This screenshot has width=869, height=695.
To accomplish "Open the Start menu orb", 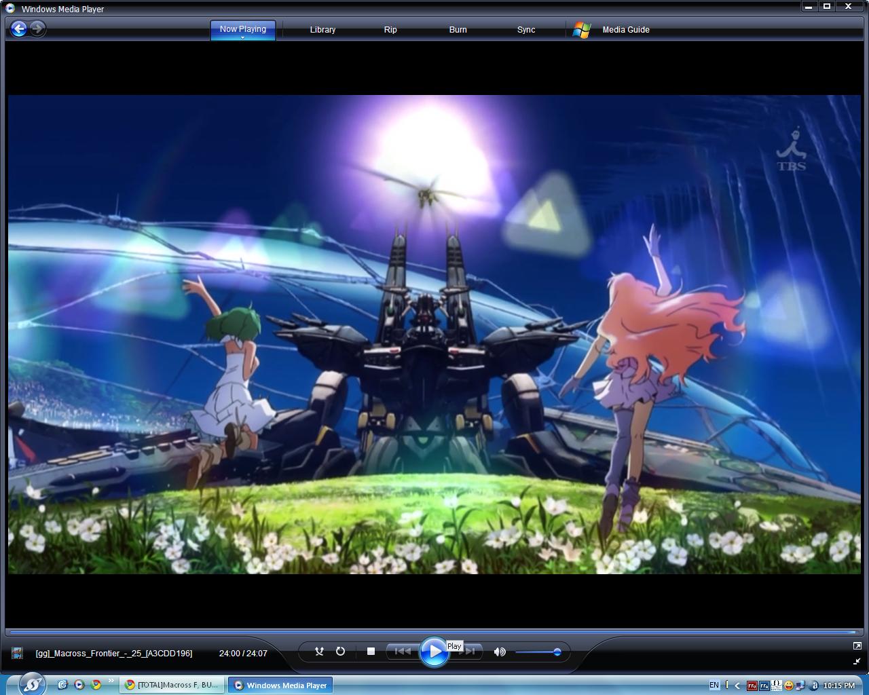I will [x=31, y=684].
